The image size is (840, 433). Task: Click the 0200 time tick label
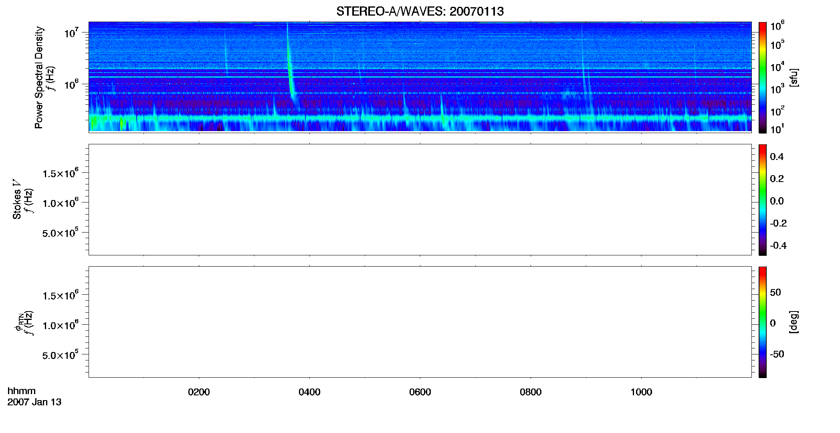point(199,392)
